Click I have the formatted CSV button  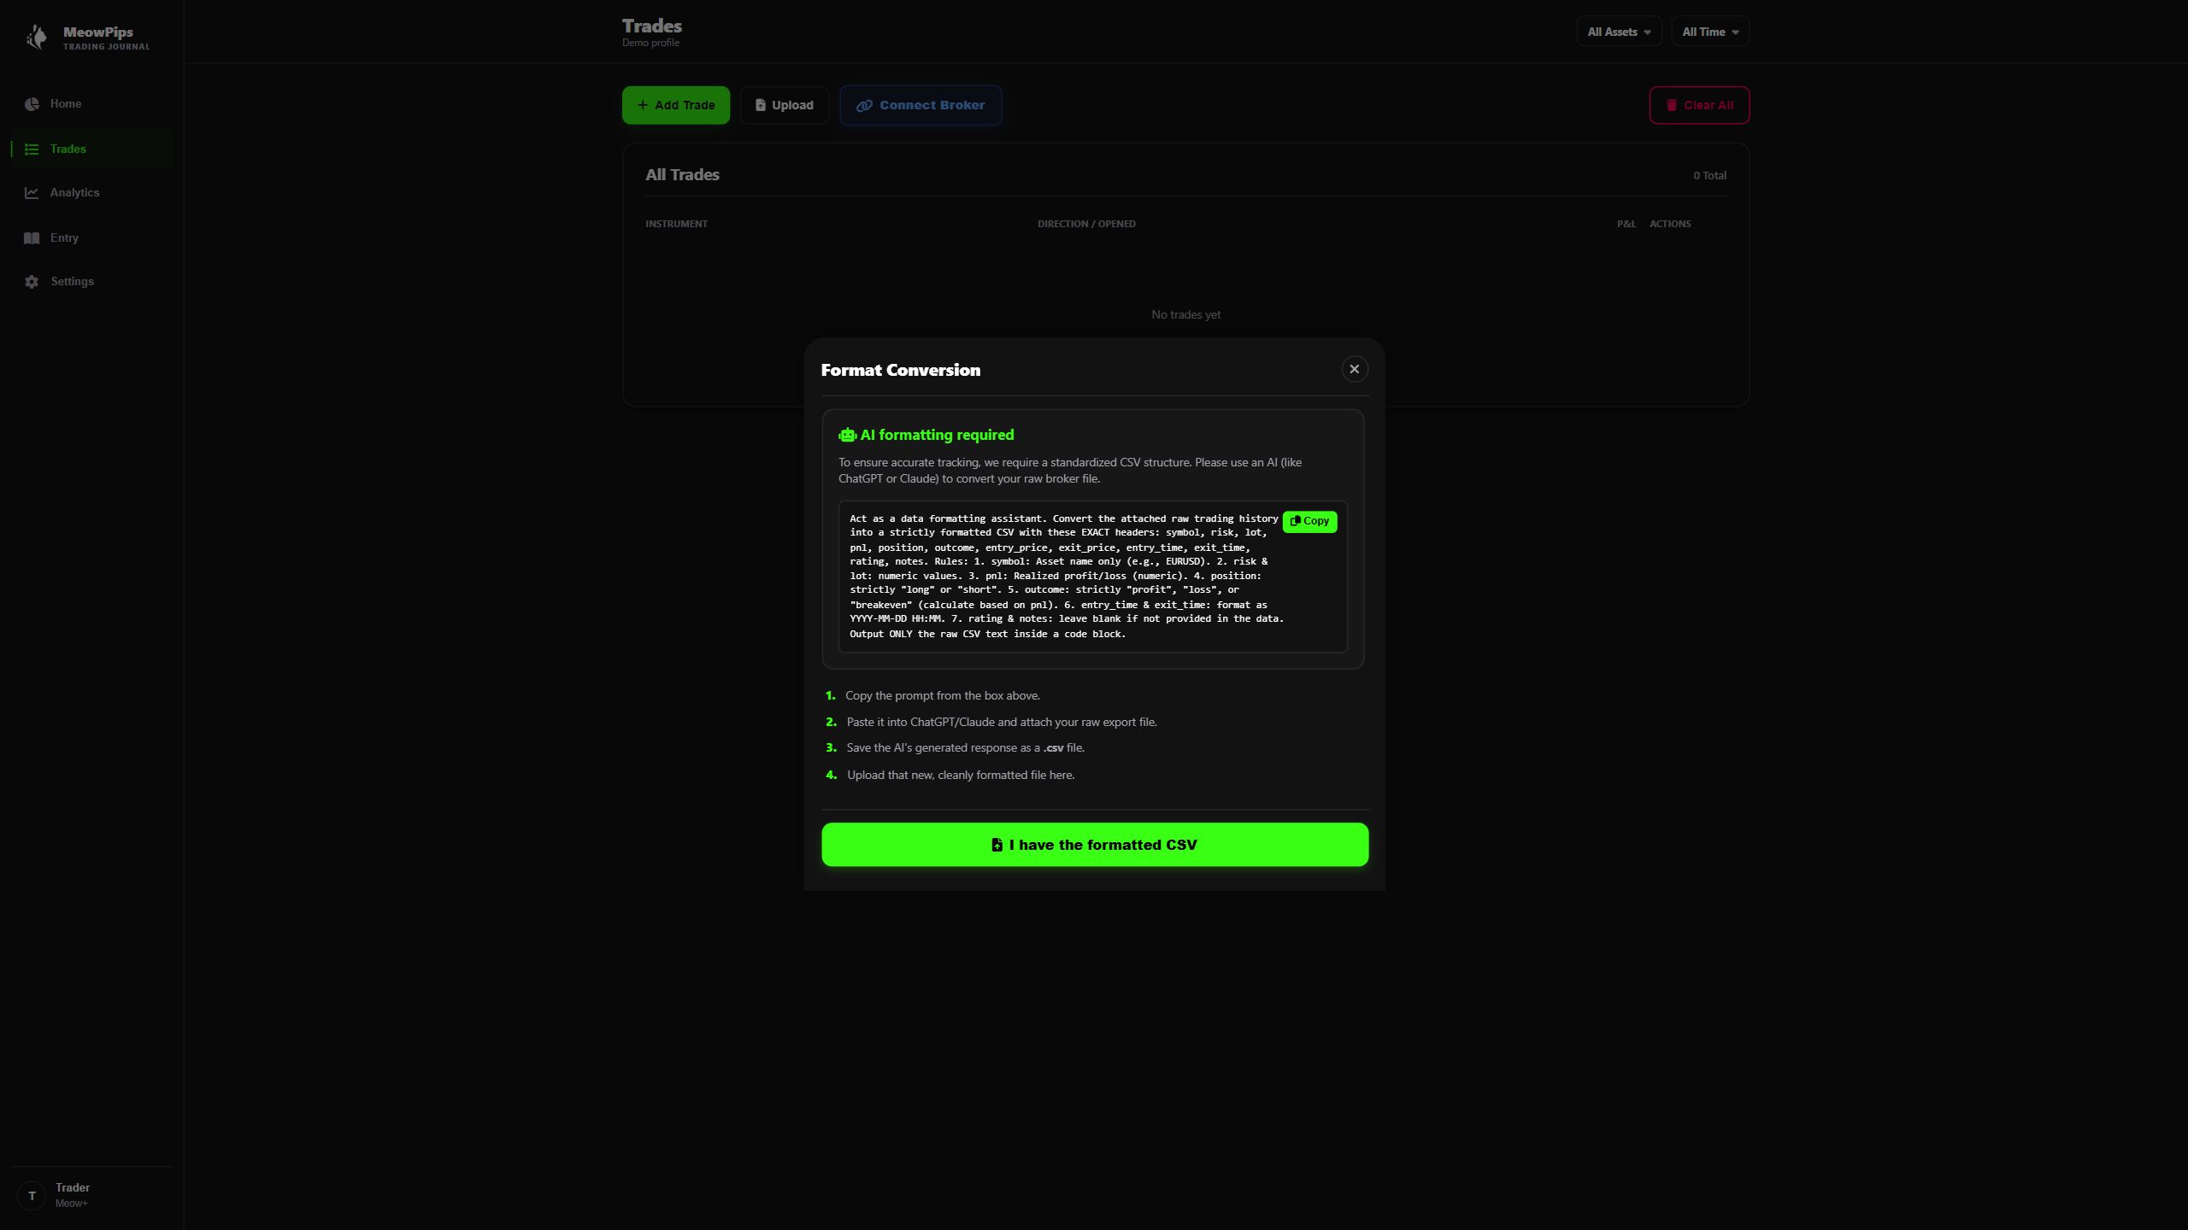point(1095,845)
